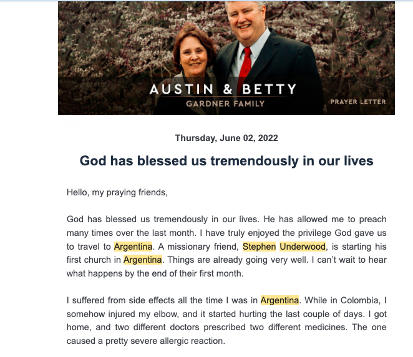Click the woman's face in the header photo
The width and height of the screenshot is (413, 357).
(x=193, y=57)
